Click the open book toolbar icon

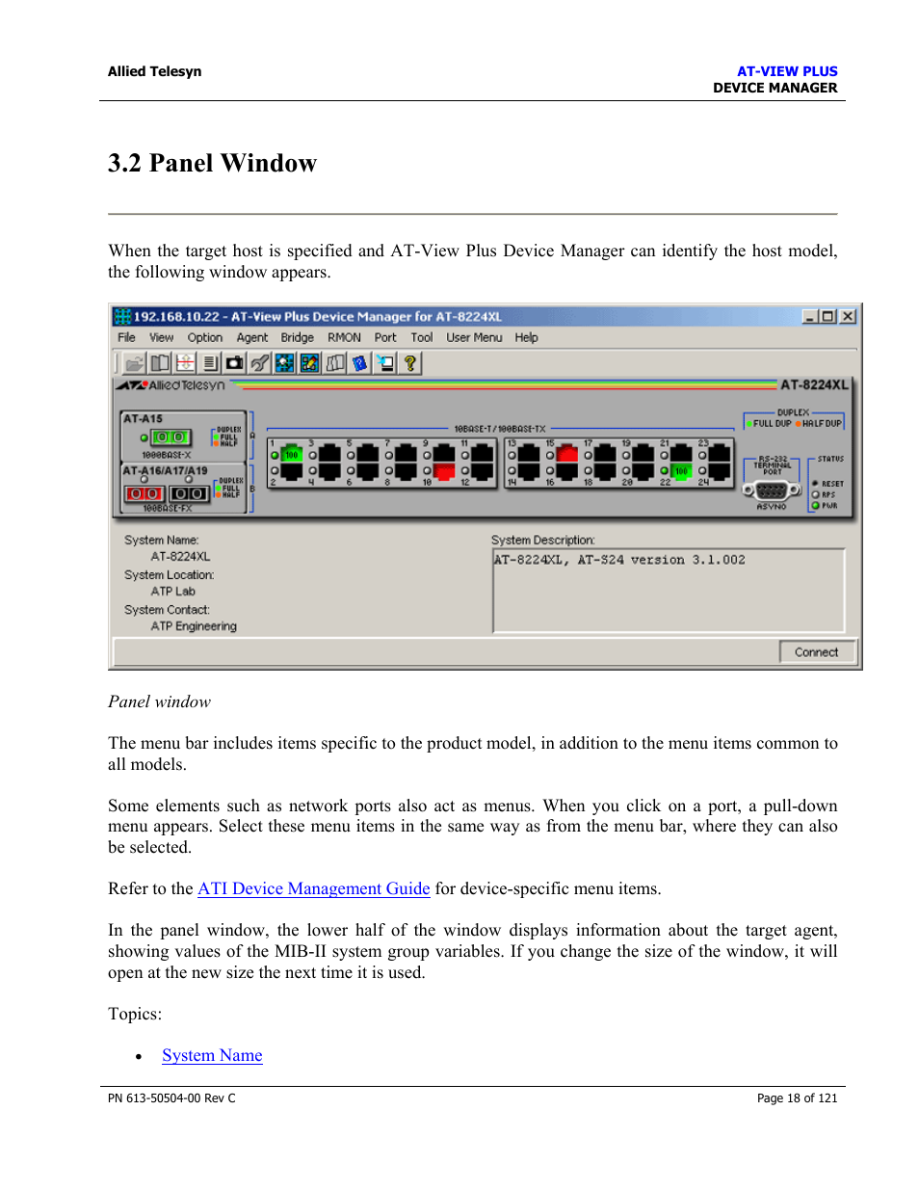click(160, 363)
